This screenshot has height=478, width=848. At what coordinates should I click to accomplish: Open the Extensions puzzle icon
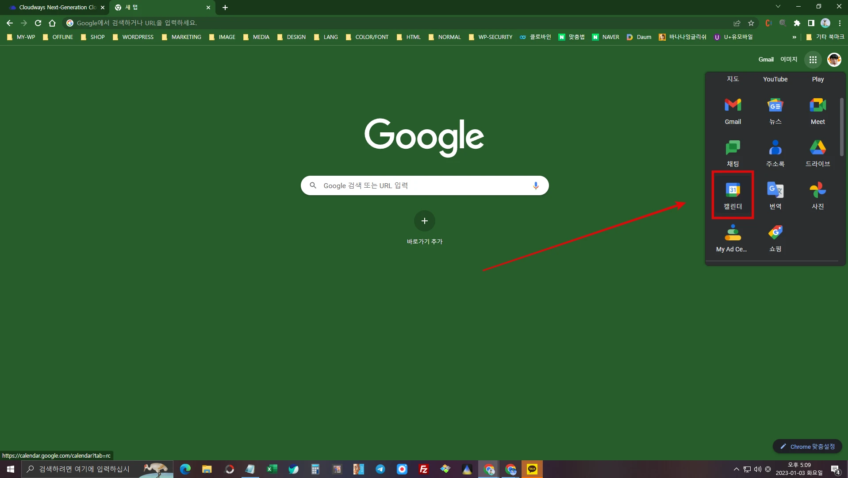pos(797,23)
